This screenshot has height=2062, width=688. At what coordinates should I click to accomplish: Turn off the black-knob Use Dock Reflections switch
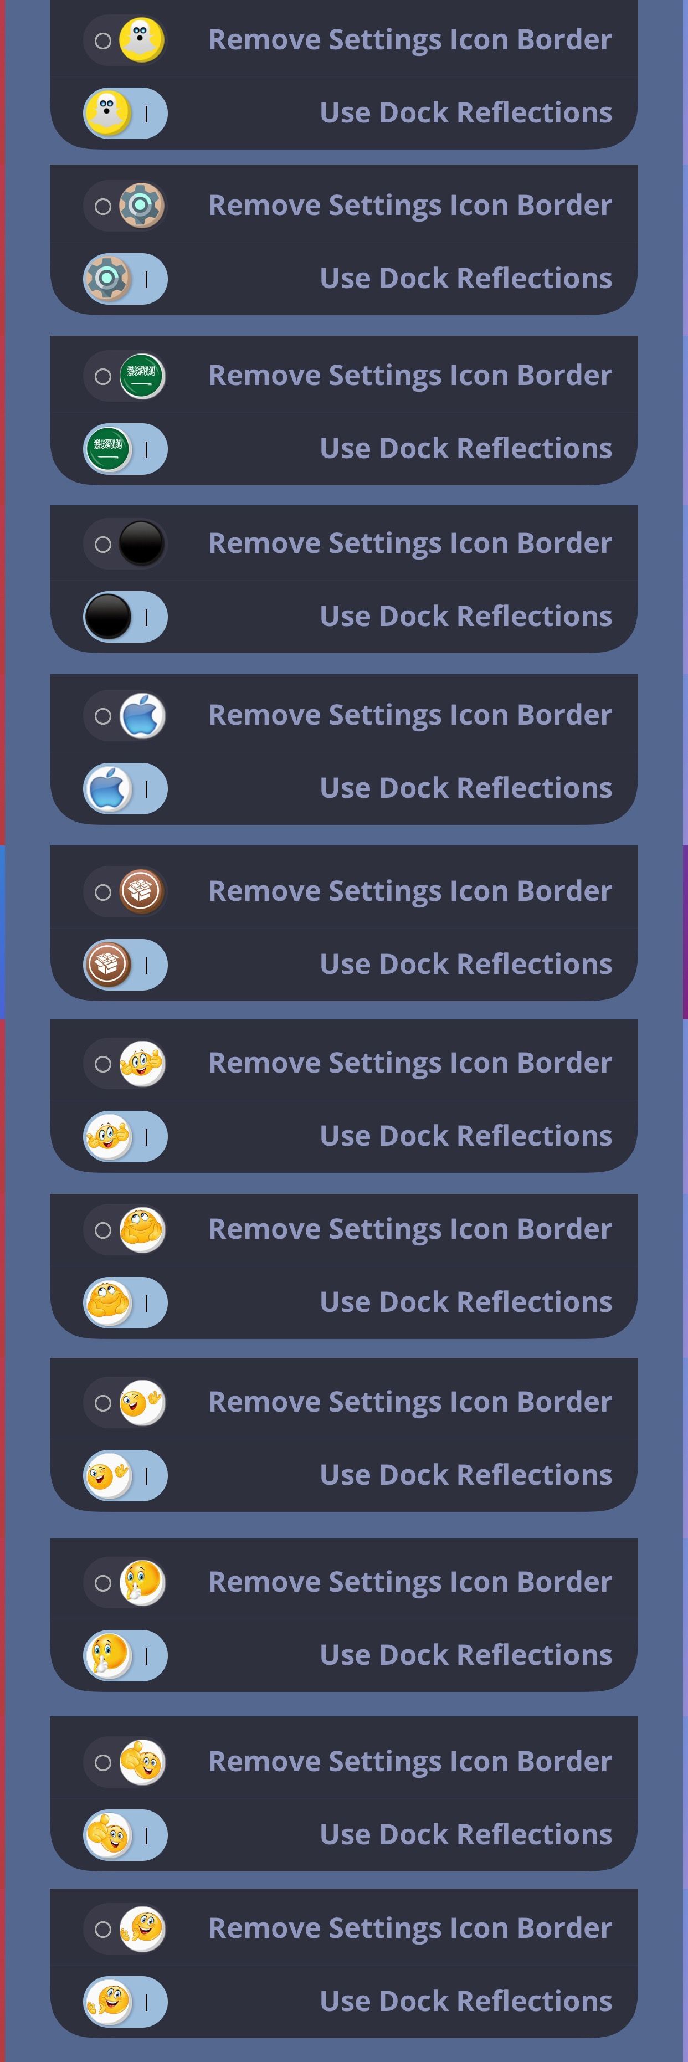pos(125,617)
